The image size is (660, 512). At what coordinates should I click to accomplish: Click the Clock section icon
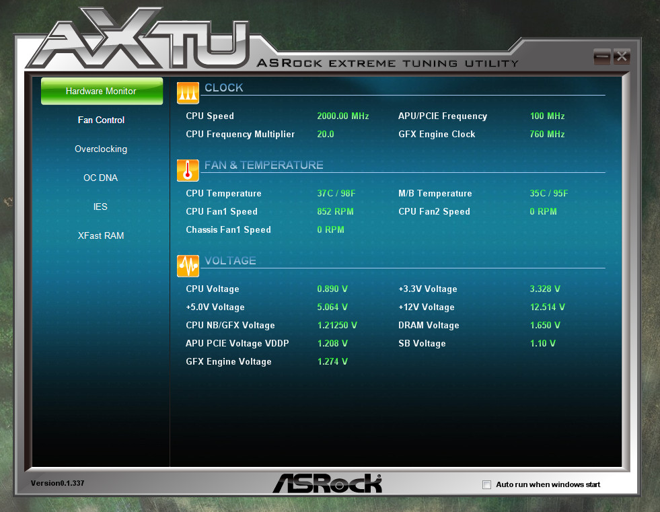188,93
